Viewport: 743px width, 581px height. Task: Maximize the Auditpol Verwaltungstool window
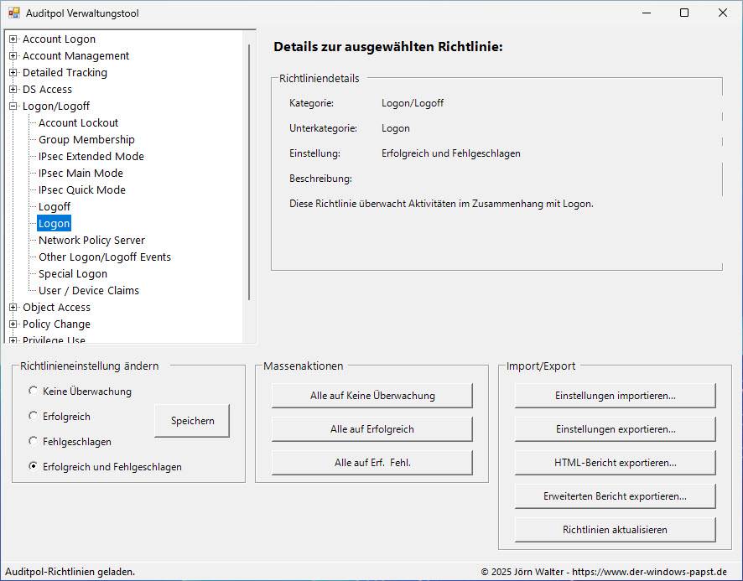(684, 13)
